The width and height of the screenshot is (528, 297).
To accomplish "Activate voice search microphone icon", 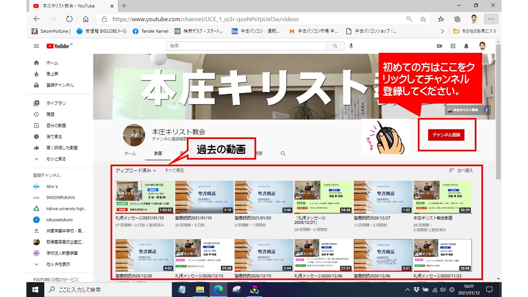I will click(351, 46).
